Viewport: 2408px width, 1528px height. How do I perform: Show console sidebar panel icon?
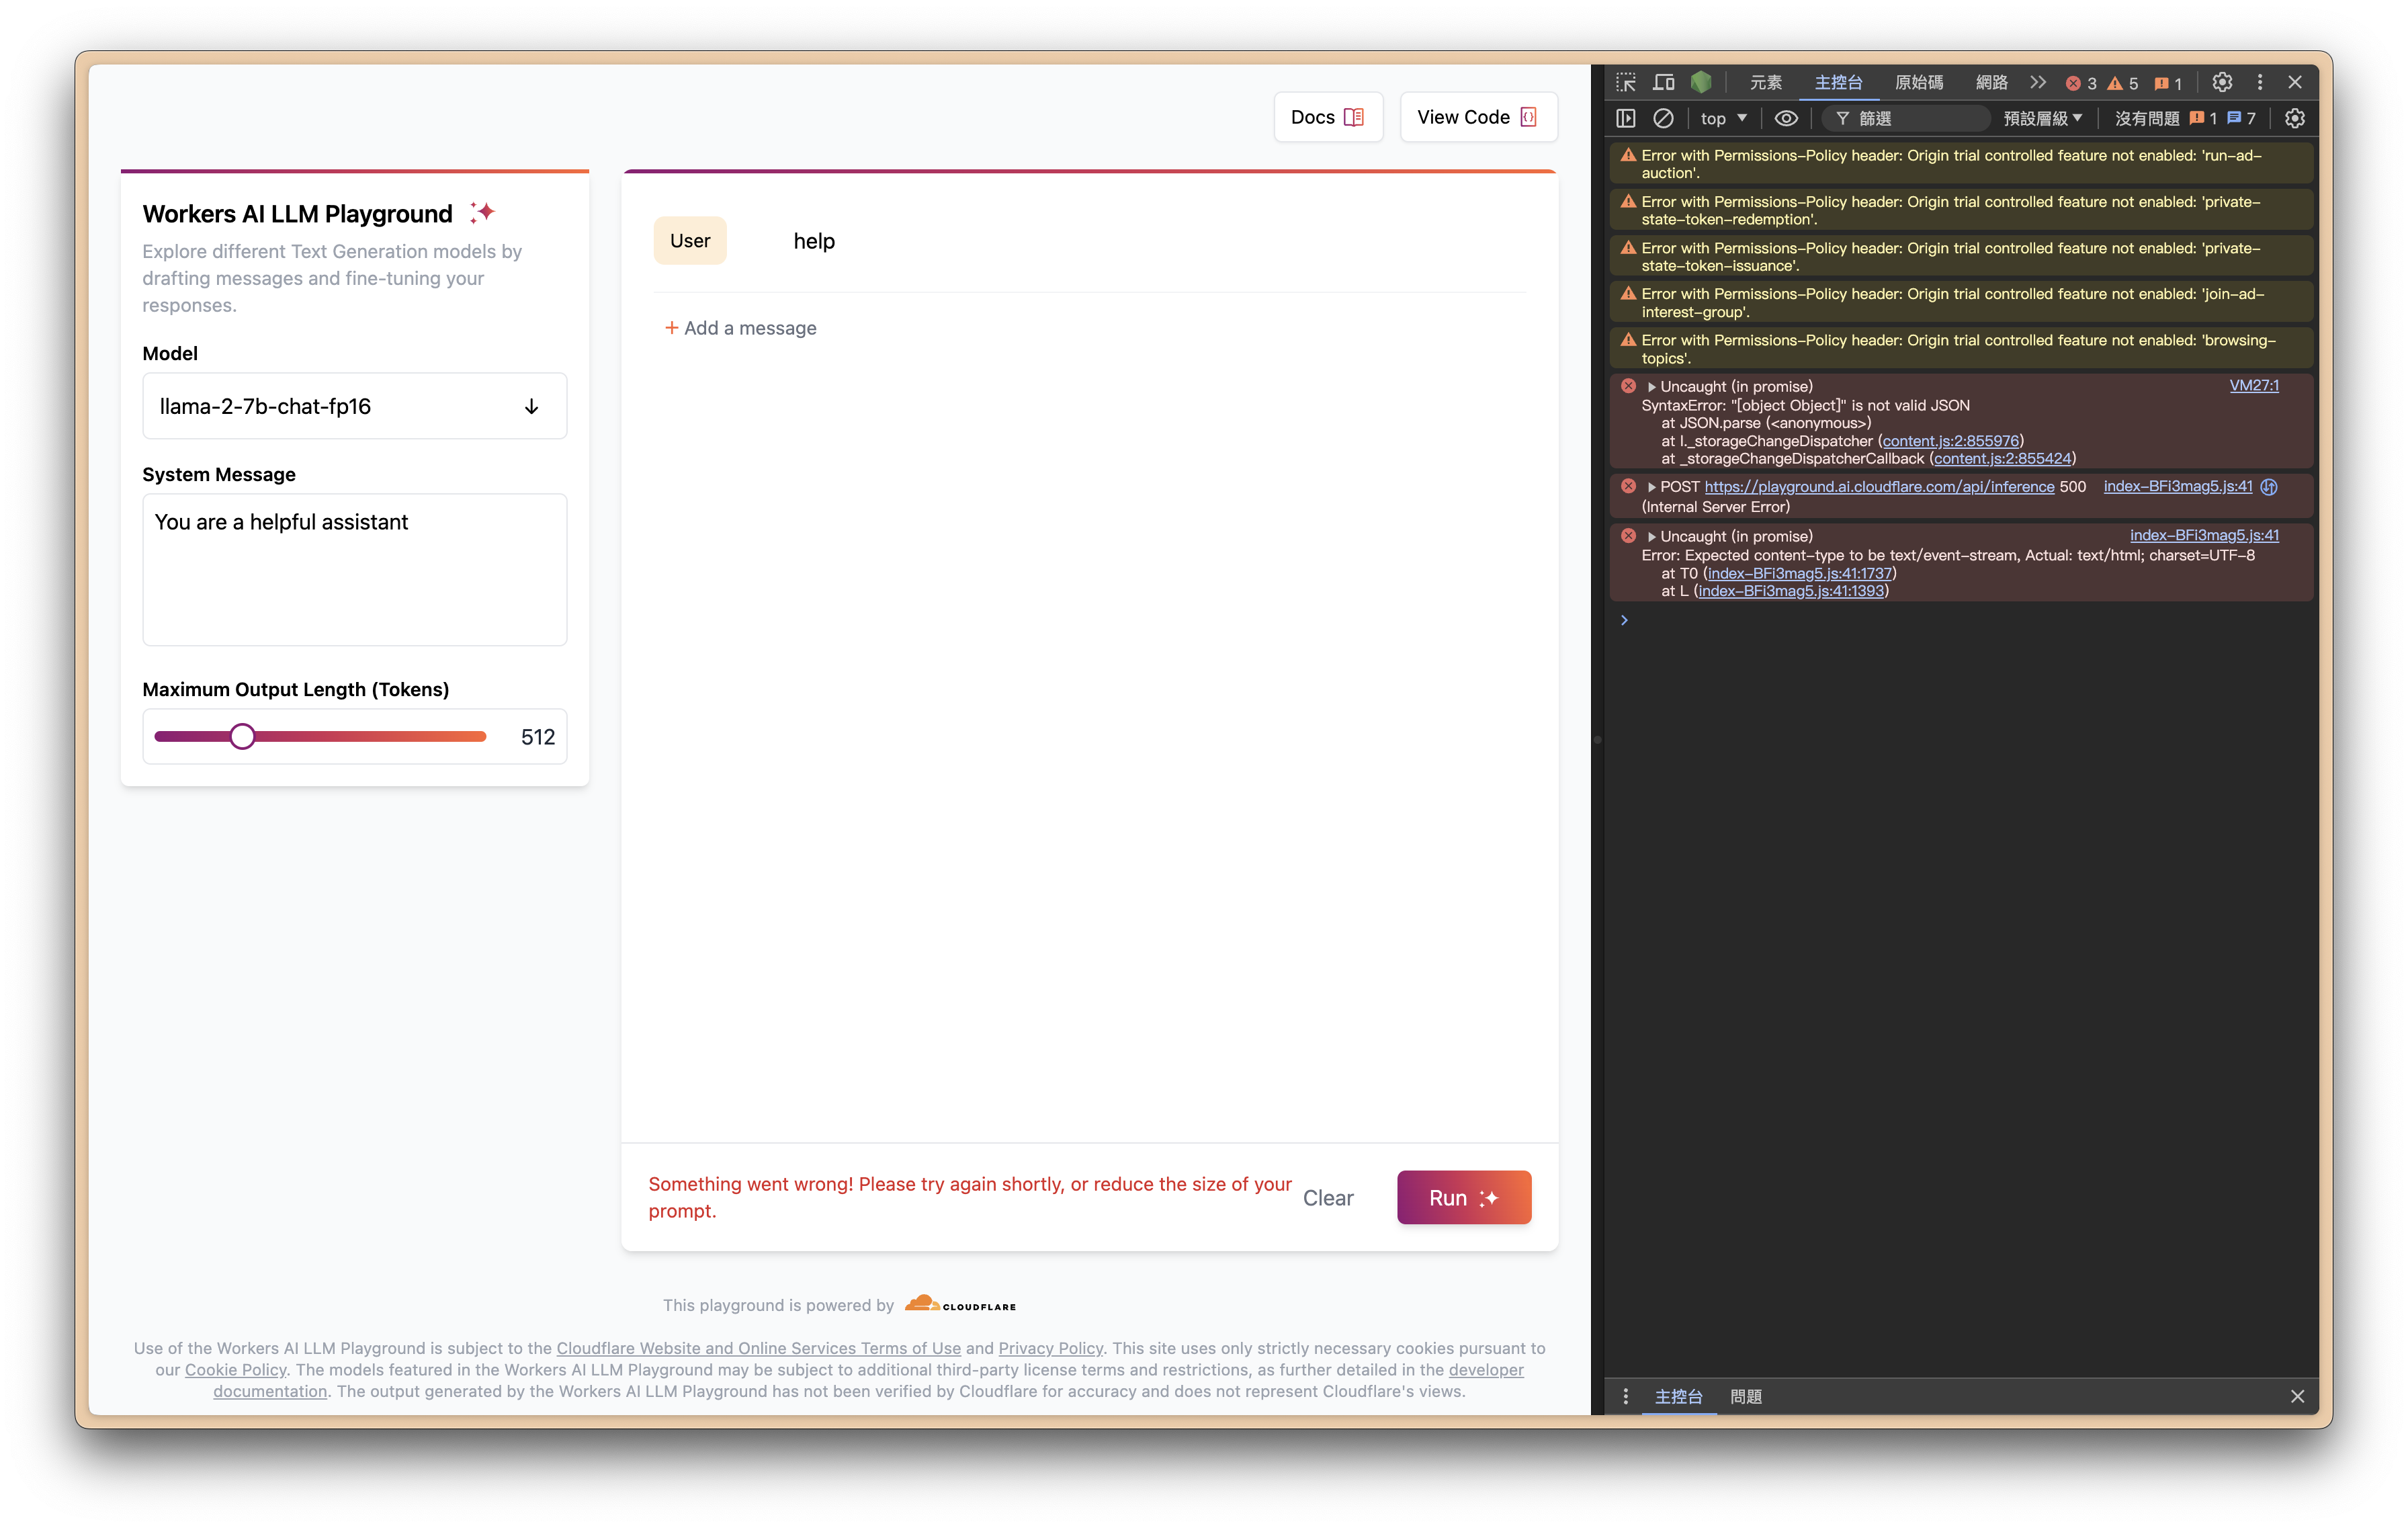pyautogui.click(x=1626, y=119)
